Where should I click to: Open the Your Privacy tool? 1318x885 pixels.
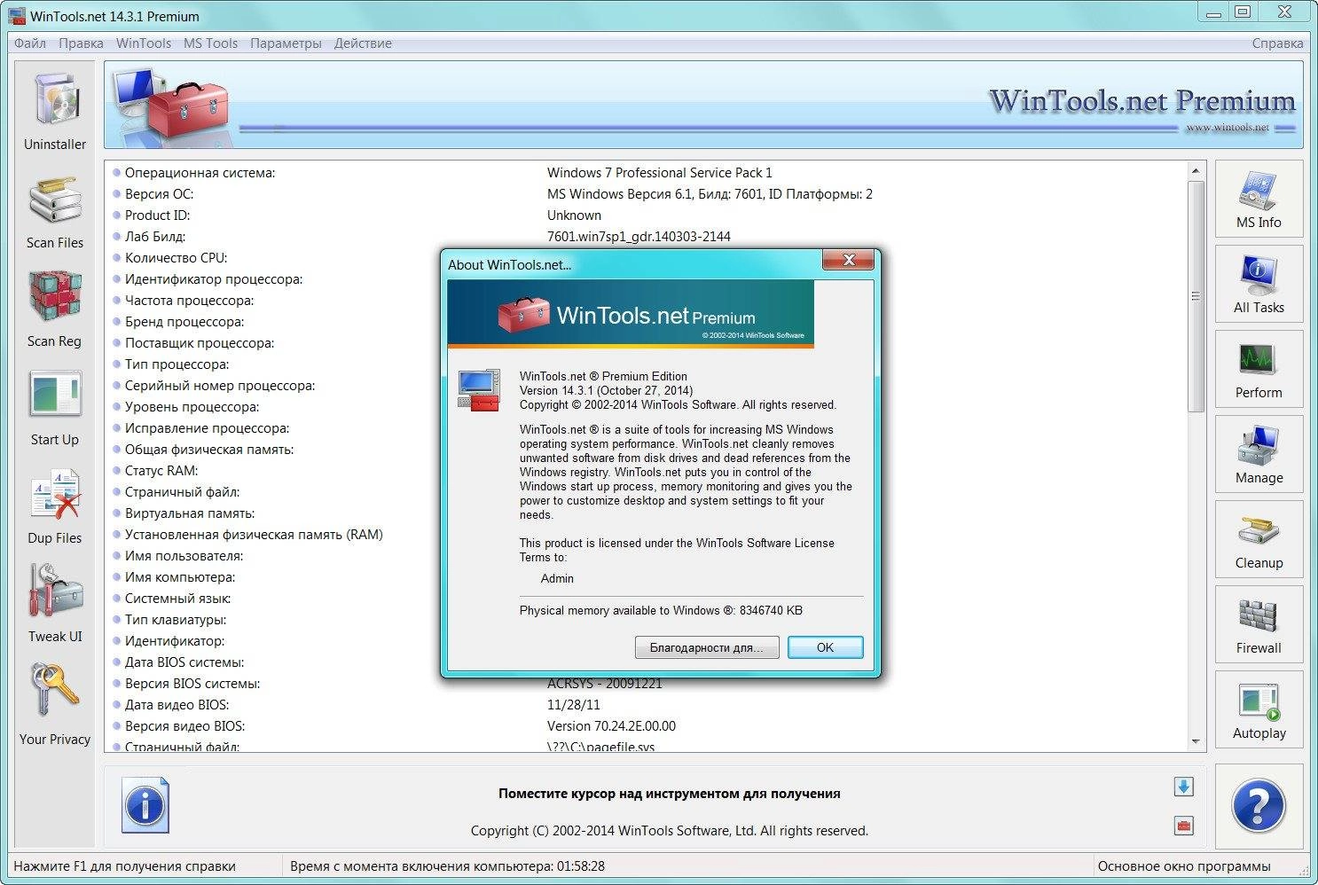(55, 705)
